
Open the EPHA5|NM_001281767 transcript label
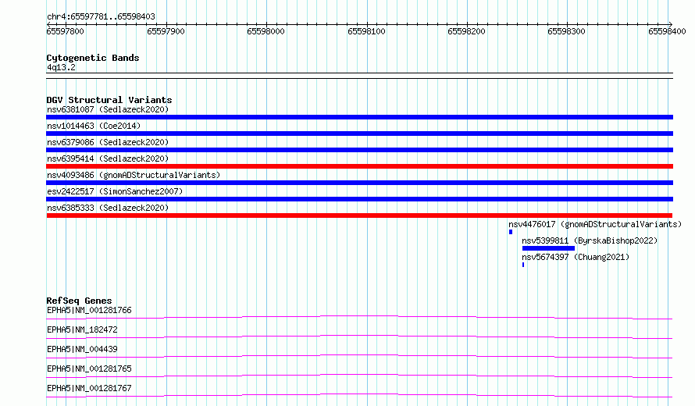(x=89, y=388)
